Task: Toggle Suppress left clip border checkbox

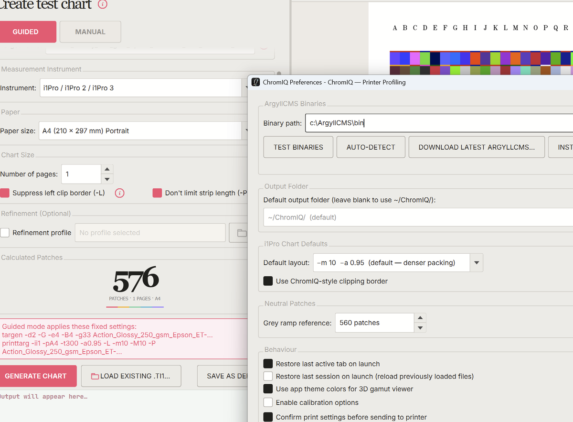Action: [5, 193]
